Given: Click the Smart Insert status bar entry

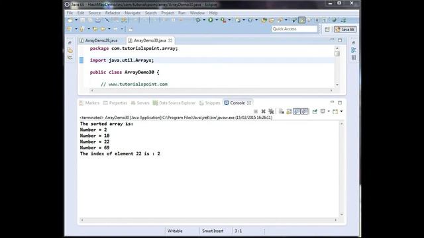Looking at the screenshot, I should (x=213, y=231).
